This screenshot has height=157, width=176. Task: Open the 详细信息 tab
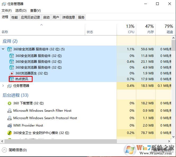click(x=68, y=17)
